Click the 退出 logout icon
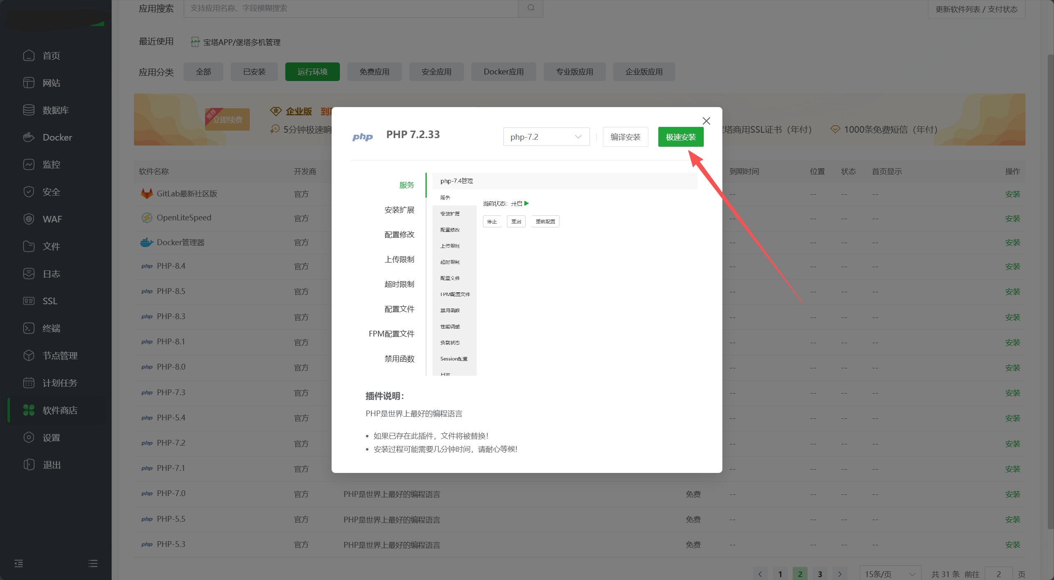 tap(29, 465)
